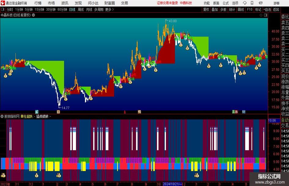Screen dimensions: 289x186
Task: Select the 日线 daily period
Action: tap(72, 9)
